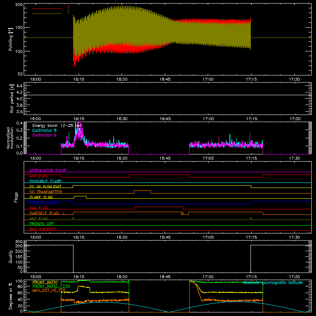Click the 0.2 tick on modulation axis
Screen dimensions: 316x316
point(19,138)
